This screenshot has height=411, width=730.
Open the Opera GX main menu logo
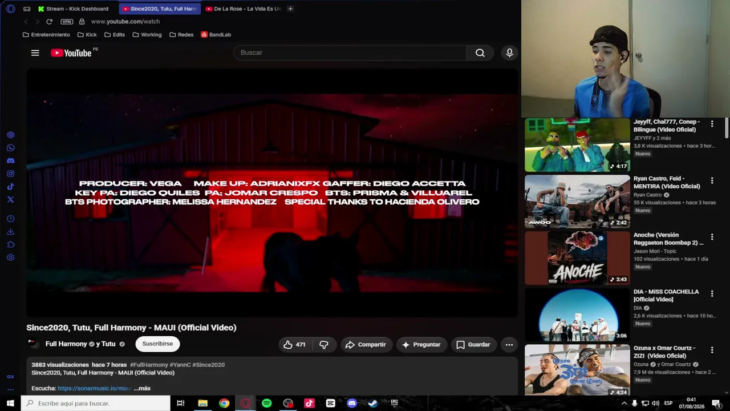pos(10,9)
